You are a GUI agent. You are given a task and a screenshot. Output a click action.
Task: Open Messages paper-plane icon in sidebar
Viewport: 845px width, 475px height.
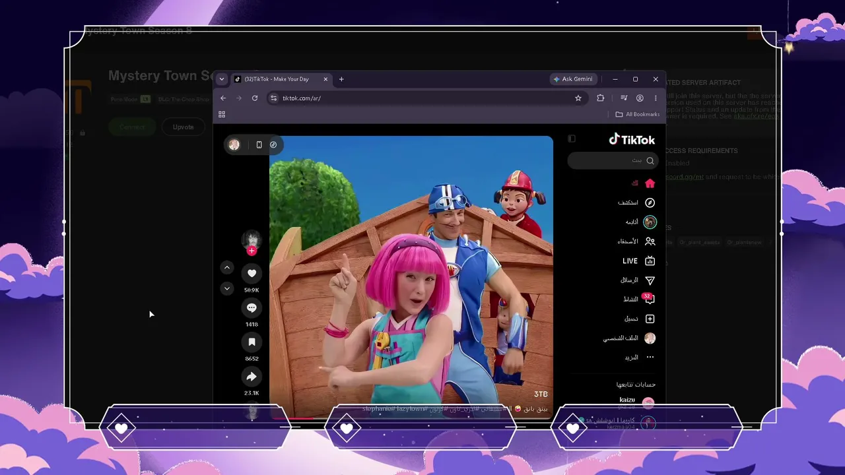click(650, 280)
